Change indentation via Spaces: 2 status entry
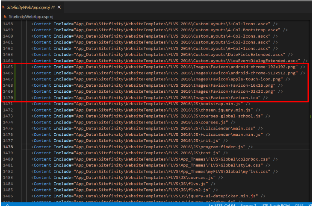 coord(248,205)
